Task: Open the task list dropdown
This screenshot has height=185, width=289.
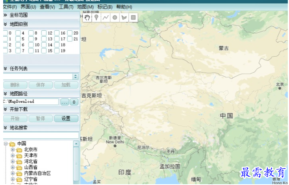Action: click(x=76, y=76)
